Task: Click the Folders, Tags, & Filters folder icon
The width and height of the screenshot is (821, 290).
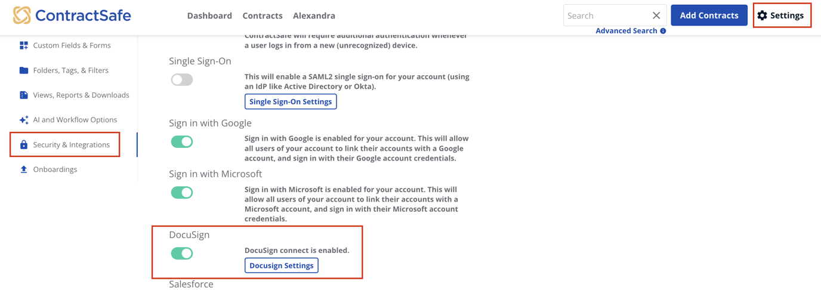Action: coord(24,70)
